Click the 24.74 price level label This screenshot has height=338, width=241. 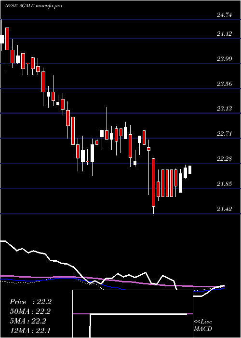pyautogui.click(x=225, y=15)
